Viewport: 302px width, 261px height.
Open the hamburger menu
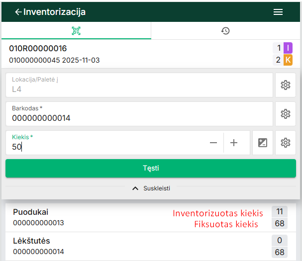278,12
